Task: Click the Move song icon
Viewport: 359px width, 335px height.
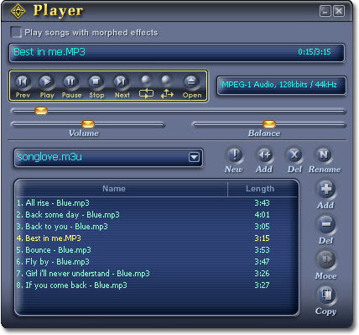Action: (326, 259)
